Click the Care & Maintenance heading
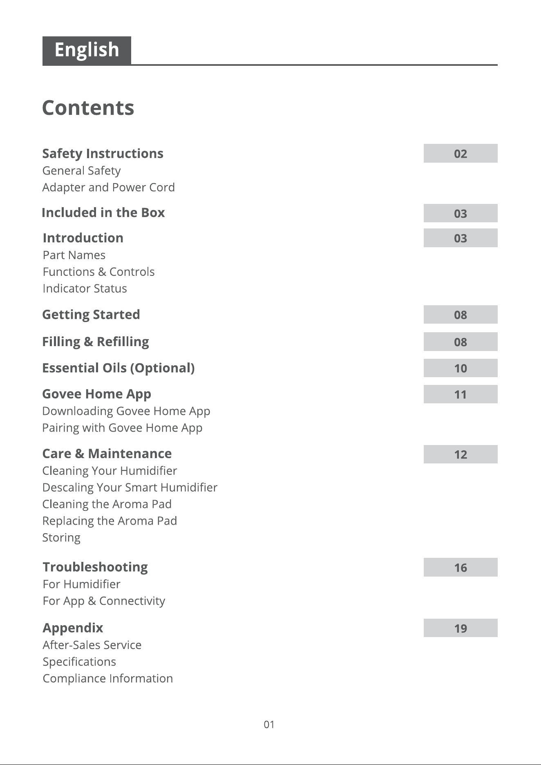This screenshot has width=541, height=765. [107, 454]
